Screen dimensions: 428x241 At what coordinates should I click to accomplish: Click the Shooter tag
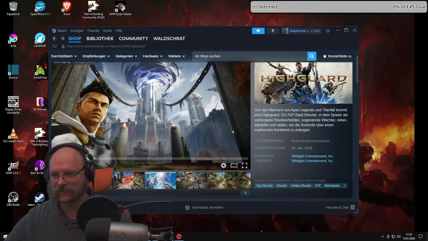282,186
